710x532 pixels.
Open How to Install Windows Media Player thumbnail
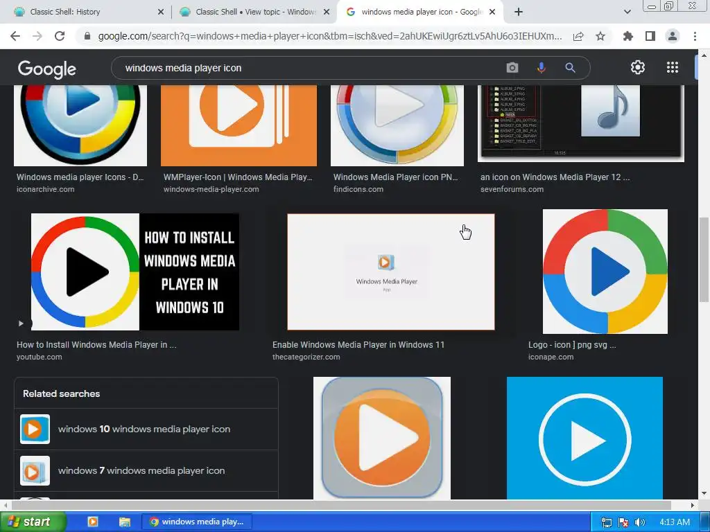135,272
